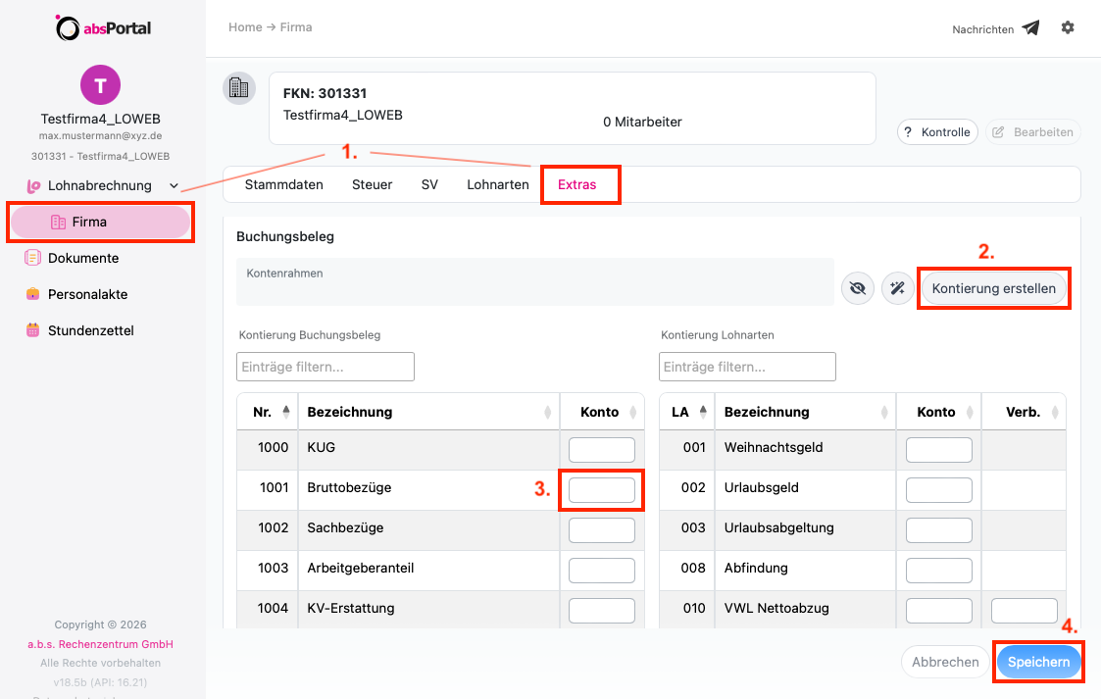The width and height of the screenshot is (1101, 699).
Task: Click the magic wand icon beside Kontenrahmen
Action: (x=897, y=288)
